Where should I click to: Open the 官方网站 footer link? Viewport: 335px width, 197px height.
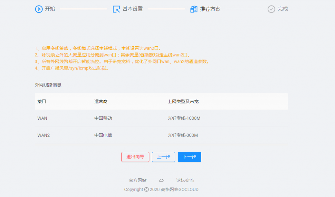tap(138, 180)
